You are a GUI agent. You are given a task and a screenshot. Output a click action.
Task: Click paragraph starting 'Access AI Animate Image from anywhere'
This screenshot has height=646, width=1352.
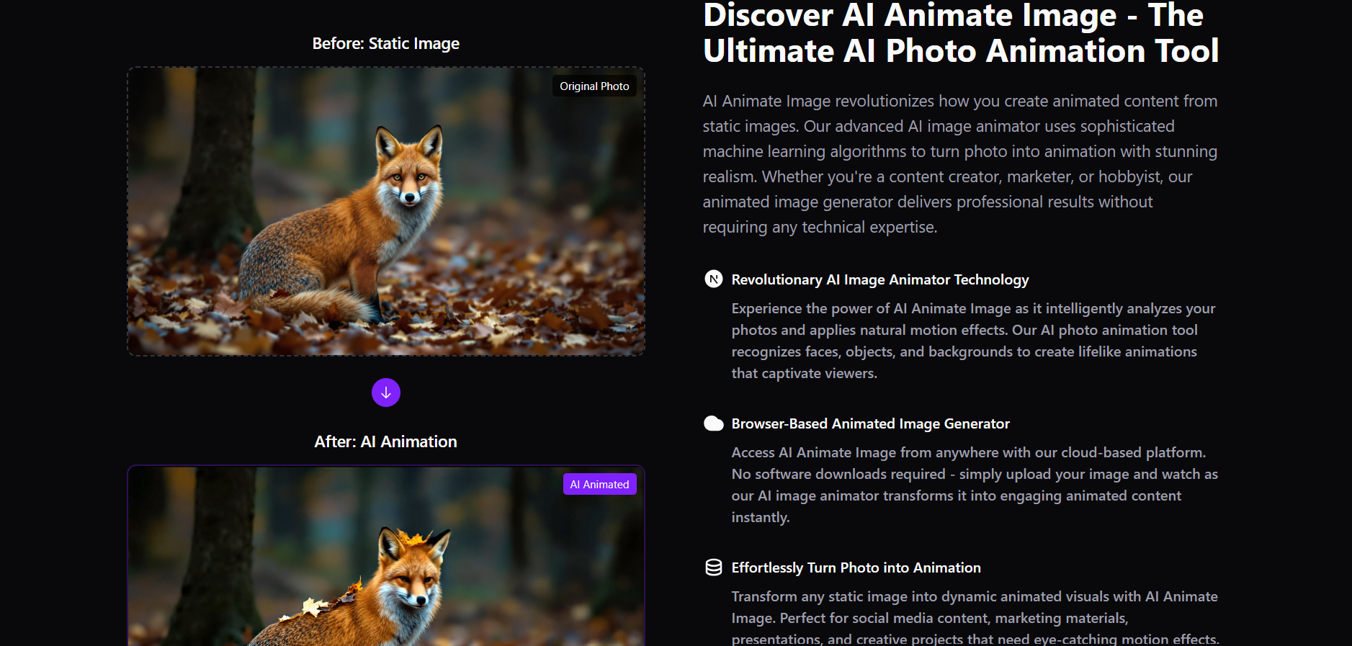pos(975,485)
